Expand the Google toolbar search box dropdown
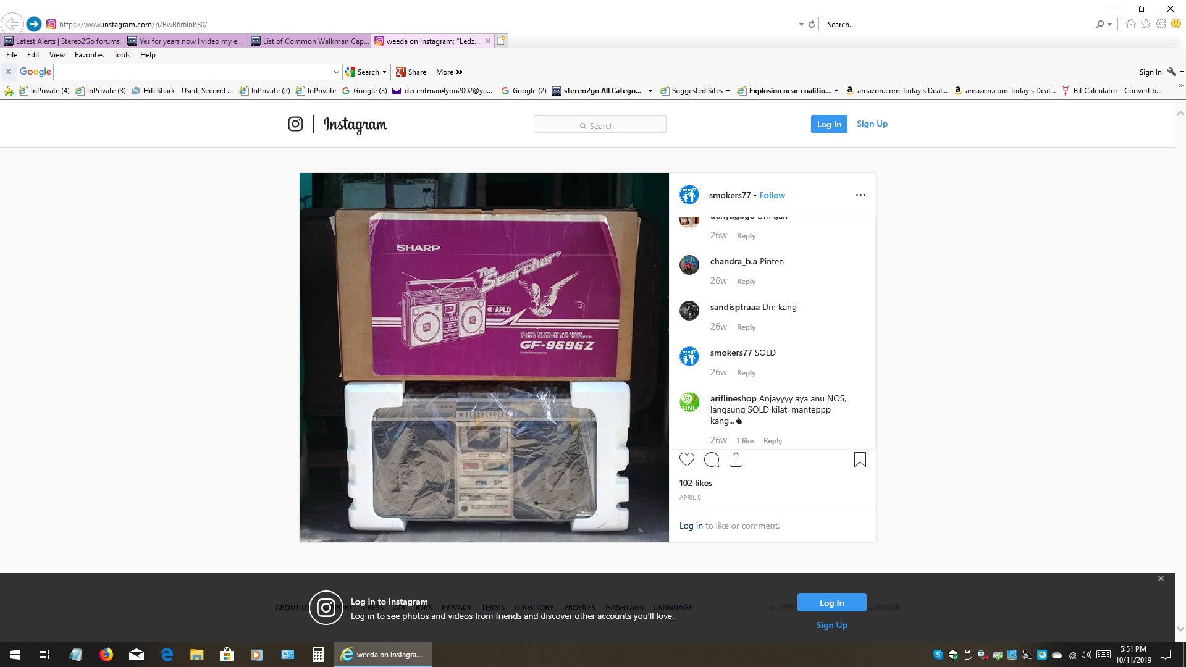Image resolution: width=1186 pixels, height=667 pixels. (337, 72)
